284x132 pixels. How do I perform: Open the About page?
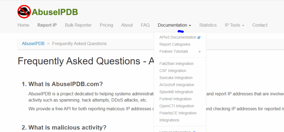coord(127,25)
